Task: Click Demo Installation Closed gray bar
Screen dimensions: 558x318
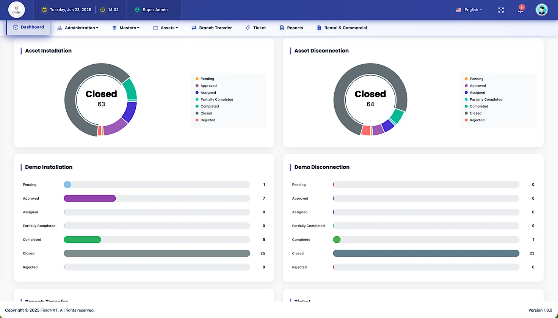Action: (157, 253)
